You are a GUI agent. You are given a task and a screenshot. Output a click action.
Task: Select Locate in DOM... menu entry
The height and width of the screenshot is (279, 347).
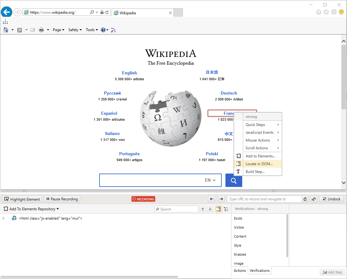(x=258, y=164)
